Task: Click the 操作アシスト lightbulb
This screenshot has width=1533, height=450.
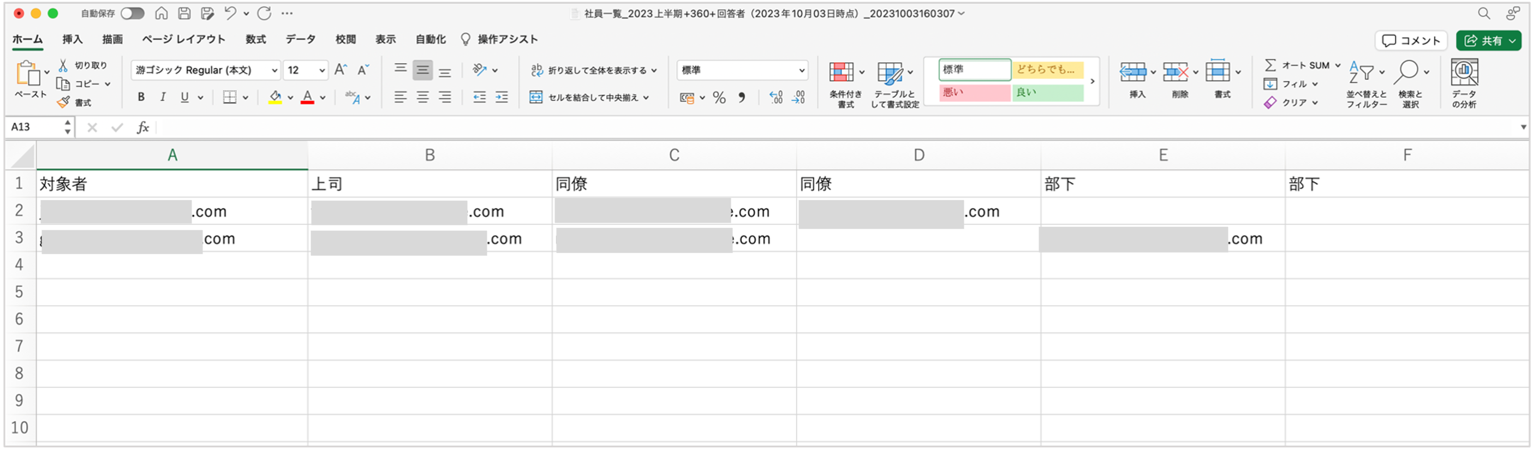Action: pos(466,39)
